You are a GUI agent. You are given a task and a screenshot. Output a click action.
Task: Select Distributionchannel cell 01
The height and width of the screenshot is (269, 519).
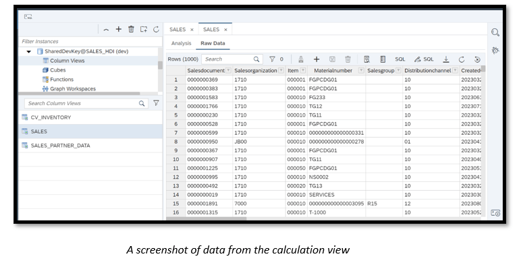point(431,142)
